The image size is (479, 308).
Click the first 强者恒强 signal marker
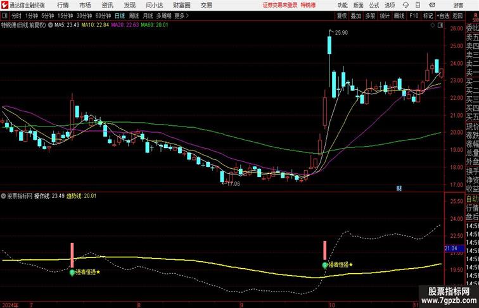click(x=86, y=272)
